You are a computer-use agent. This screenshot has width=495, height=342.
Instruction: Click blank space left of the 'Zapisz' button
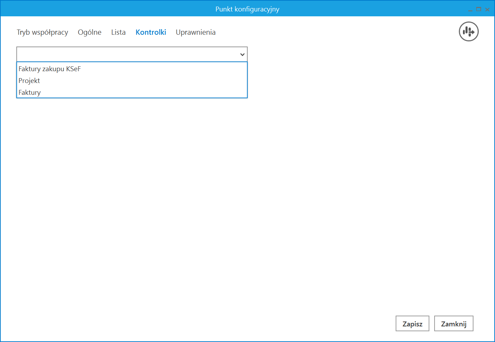pos(313,324)
